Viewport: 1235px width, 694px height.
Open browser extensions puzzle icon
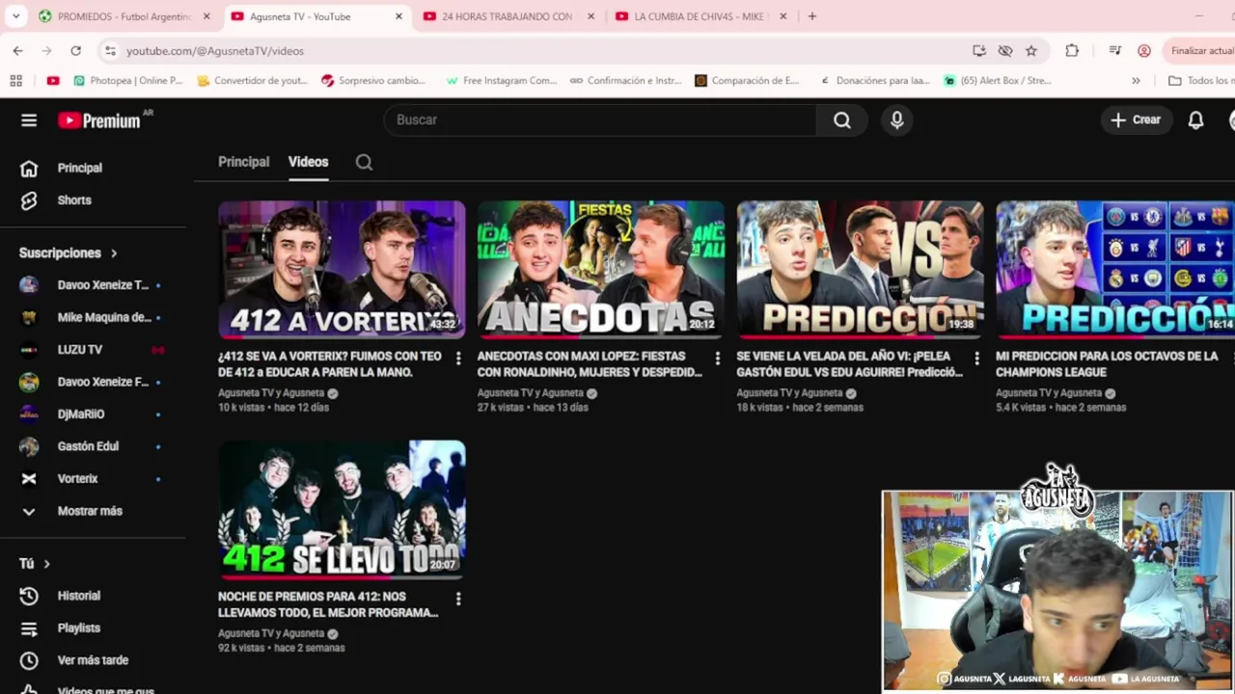click(1072, 50)
